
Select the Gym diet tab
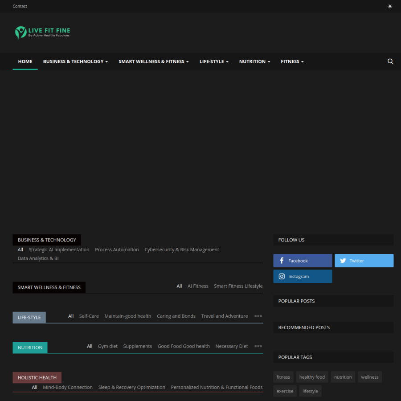pos(108,346)
